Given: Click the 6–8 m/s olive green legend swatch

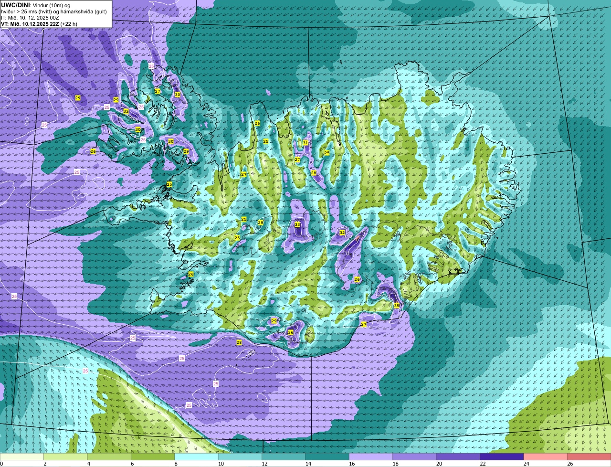Looking at the screenshot, I should coord(153,456).
